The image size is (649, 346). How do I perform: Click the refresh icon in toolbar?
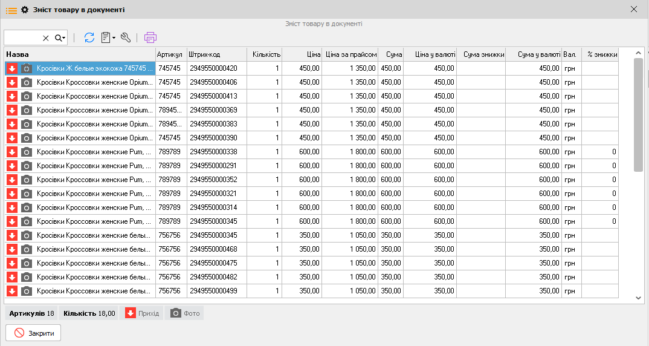click(x=89, y=38)
